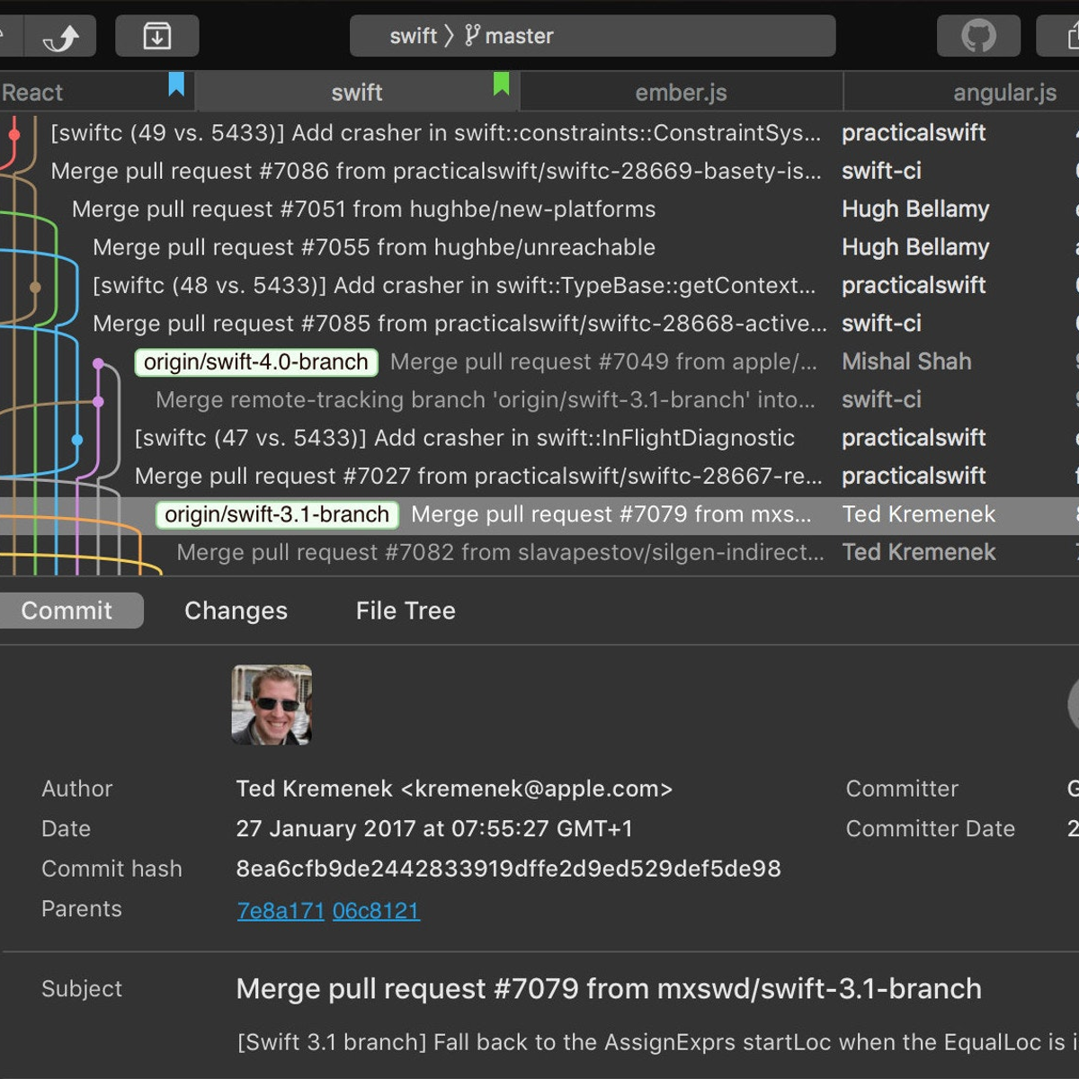Switch to the Changes tab
Image resolution: width=1079 pixels, height=1079 pixels.
236,611
